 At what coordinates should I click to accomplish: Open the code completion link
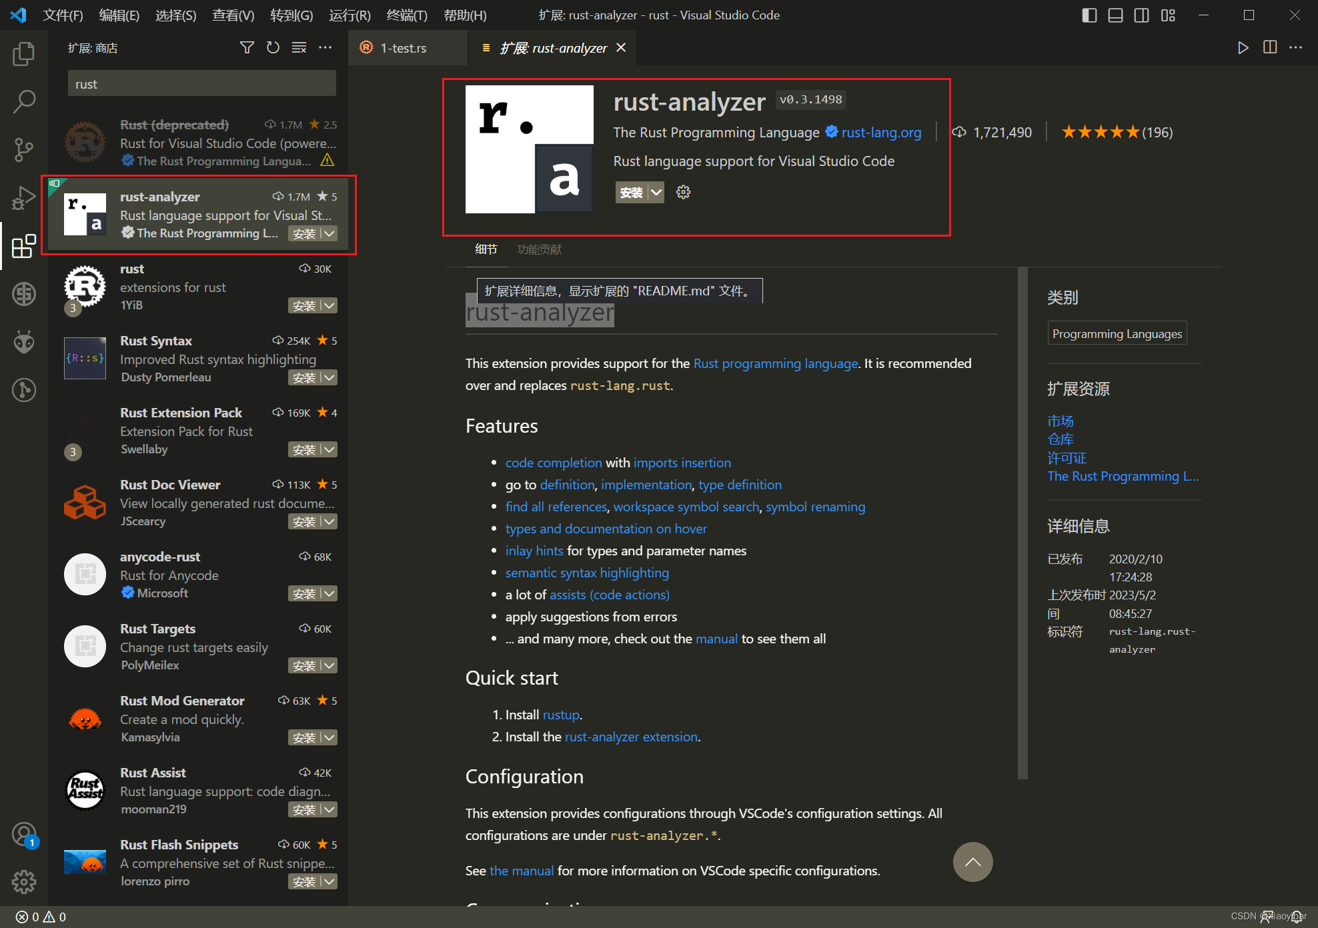pos(554,463)
